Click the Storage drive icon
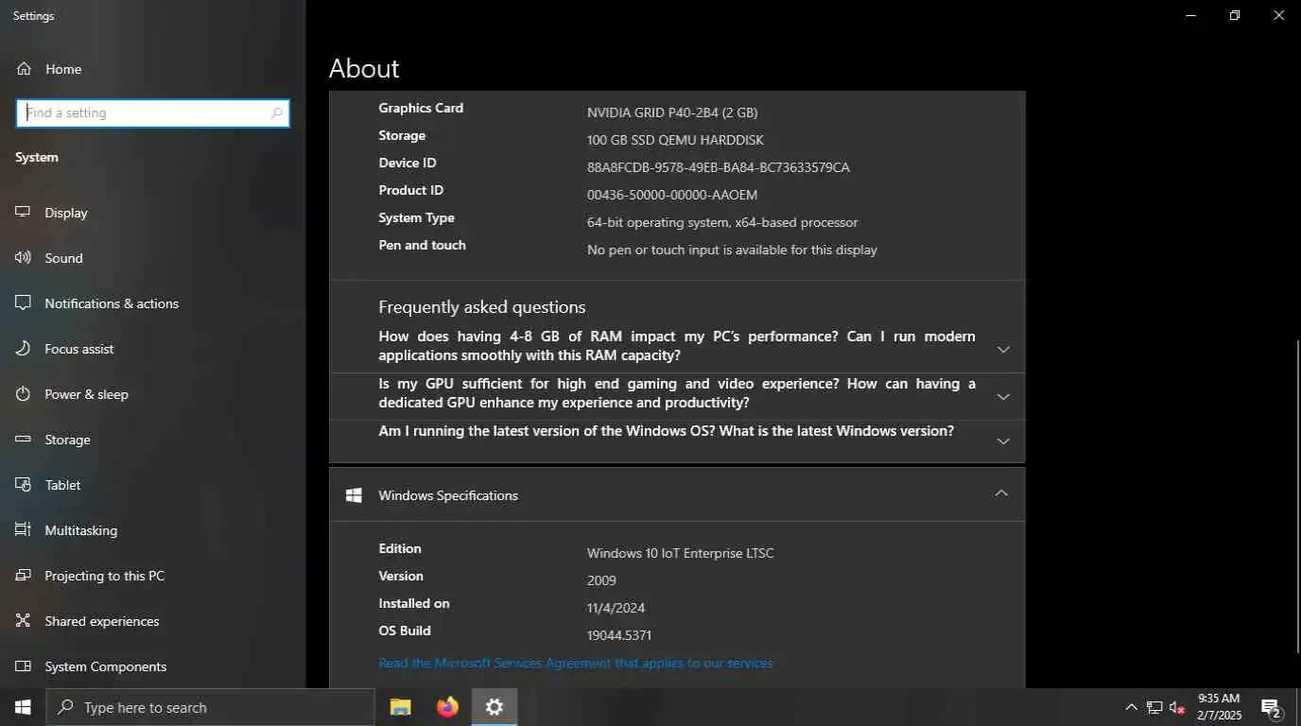 pos(24,440)
